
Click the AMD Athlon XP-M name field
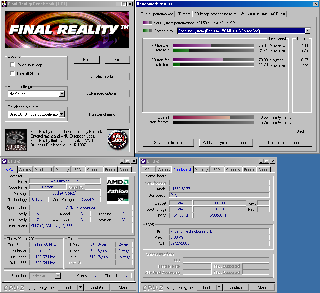pos(65,181)
